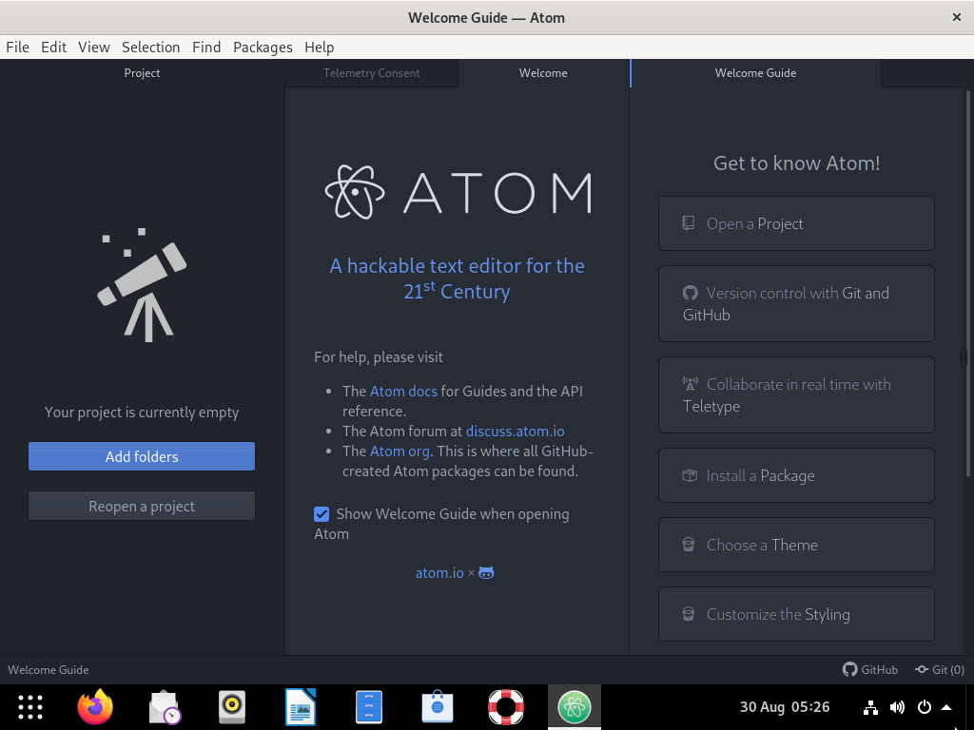Click the Reopen a project button
The width and height of the screenshot is (974, 730).
[142, 506]
